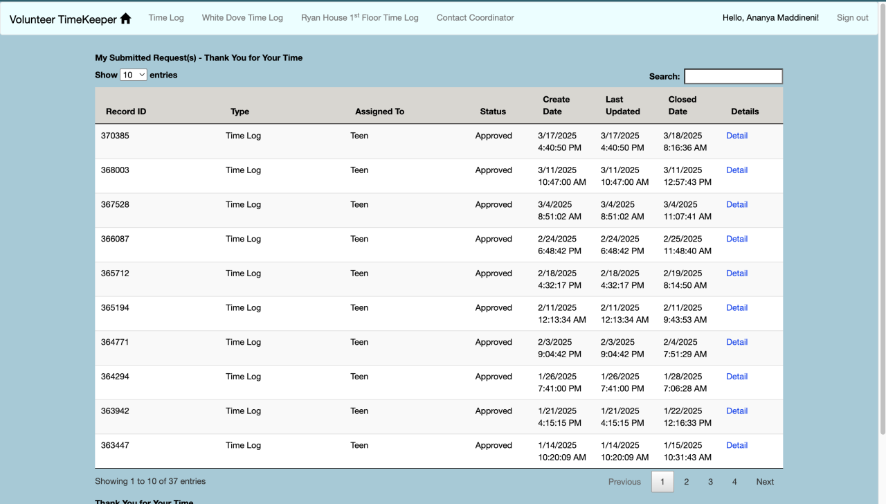Sort table by Status column header
Screen dimensions: 886x504
tap(493, 111)
